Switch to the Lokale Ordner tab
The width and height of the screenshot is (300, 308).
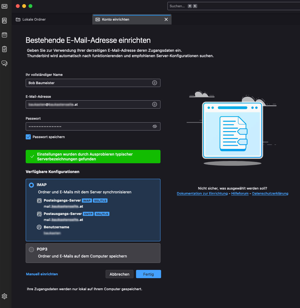pyautogui.click(x=52, y=19)
